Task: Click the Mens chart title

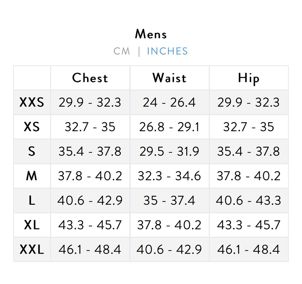Action: 151,34
